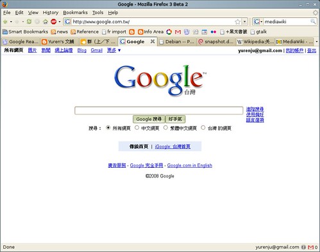Click the activity throbber icon near the menu bar
The width and height of the screenshot is (320, 252).
[x=316, y=12]
